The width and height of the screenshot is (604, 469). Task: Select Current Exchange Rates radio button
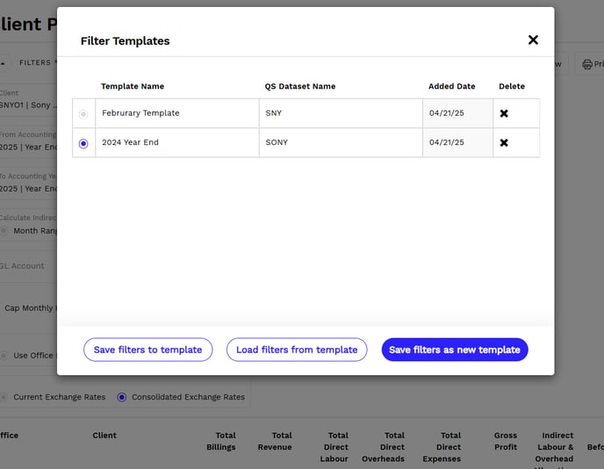[4, 397]
